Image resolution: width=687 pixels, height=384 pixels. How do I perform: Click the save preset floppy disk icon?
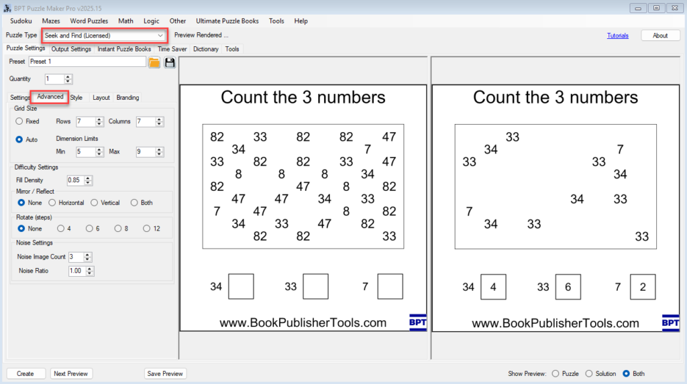click(x=170, y=62)
